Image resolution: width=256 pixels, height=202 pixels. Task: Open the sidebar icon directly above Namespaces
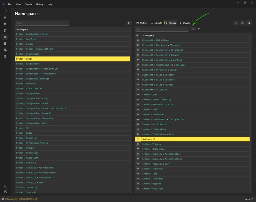pyautogui.click(x=5, y=30)
